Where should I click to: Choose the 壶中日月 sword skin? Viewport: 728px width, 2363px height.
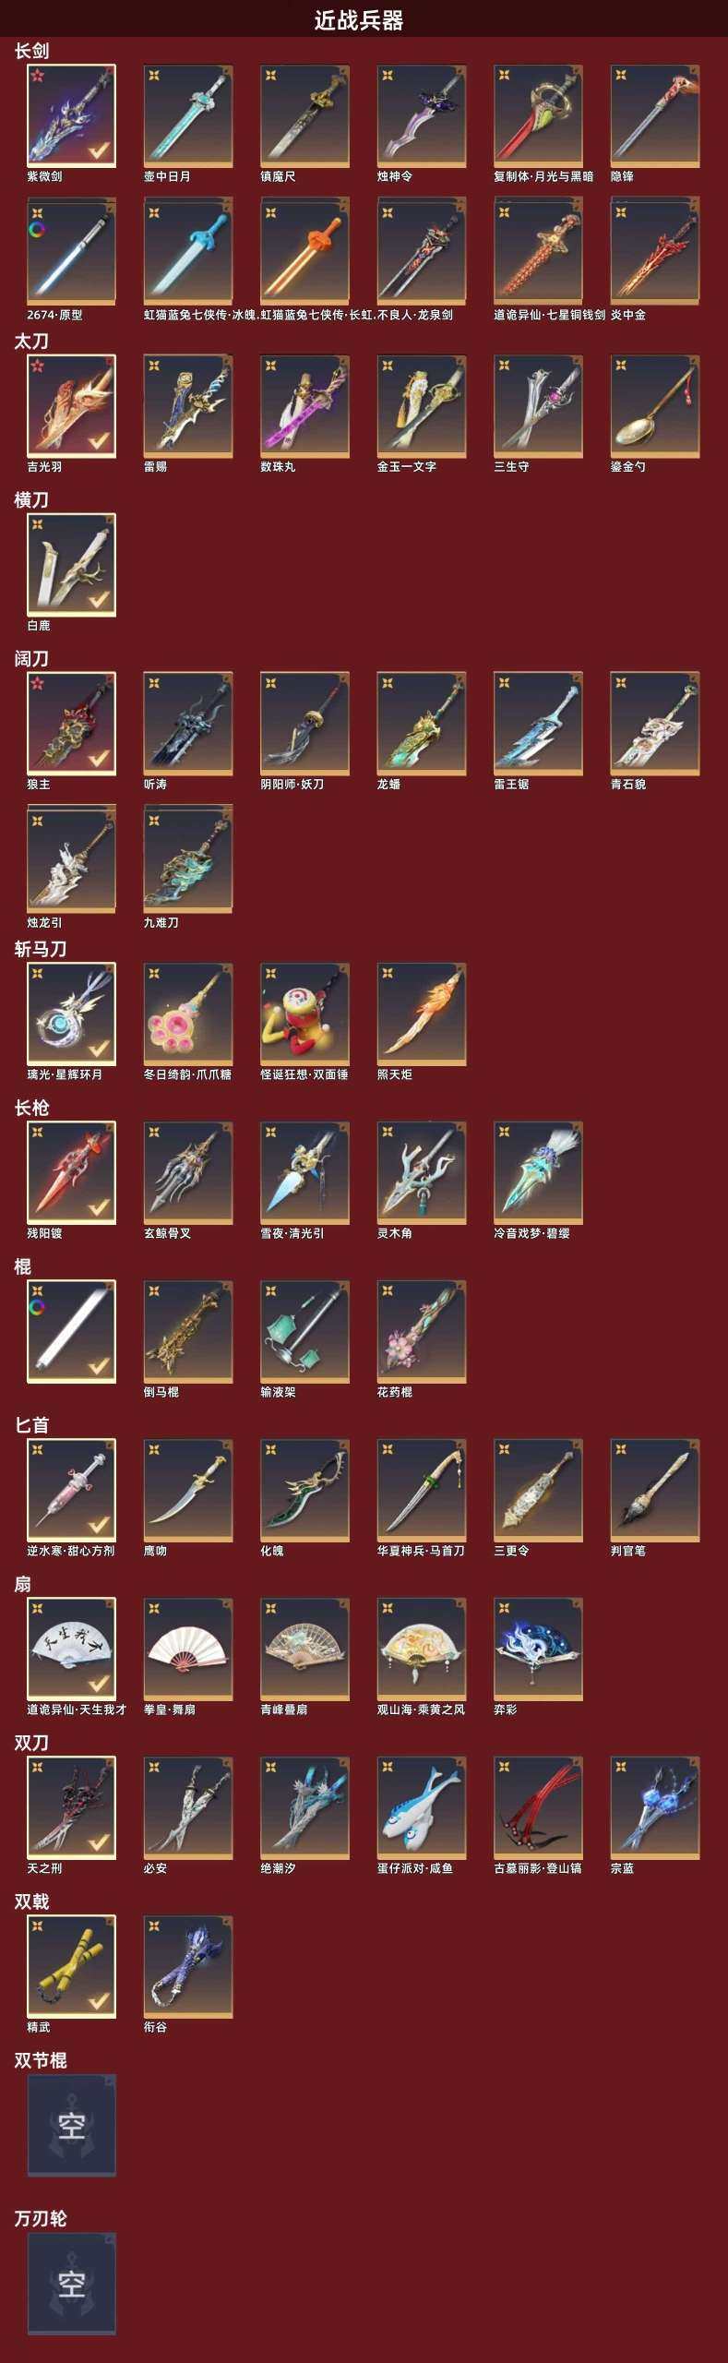[x=188, y=115]
